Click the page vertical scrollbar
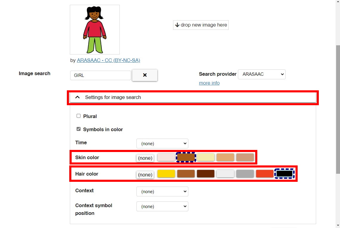Viewport: 340px width, 228px height. pos(338,109)
